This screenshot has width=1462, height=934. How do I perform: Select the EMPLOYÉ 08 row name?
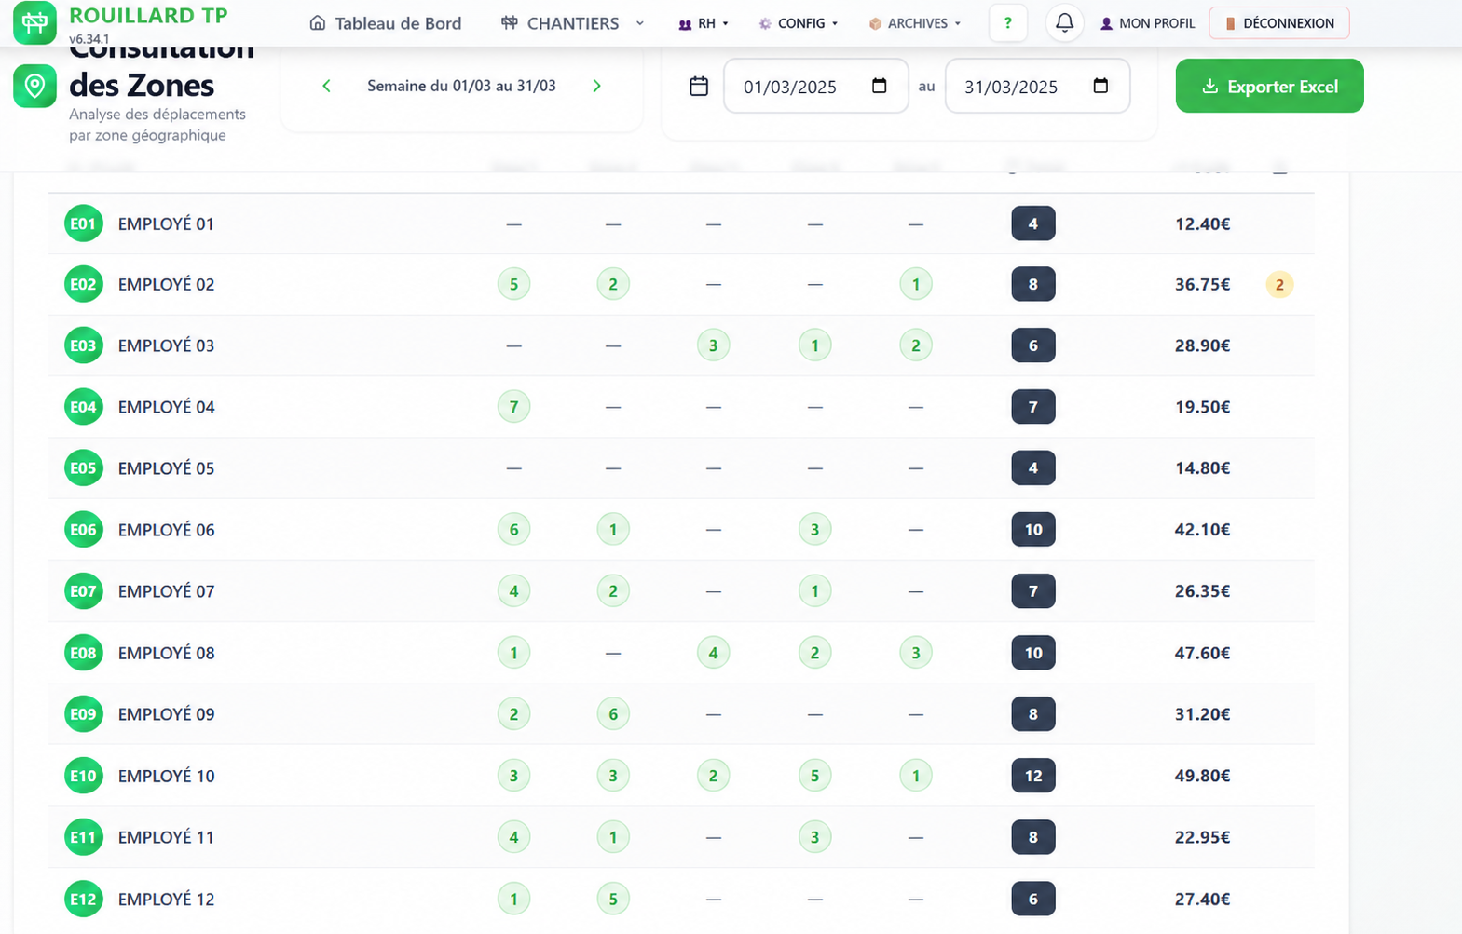tap(166, 653)
